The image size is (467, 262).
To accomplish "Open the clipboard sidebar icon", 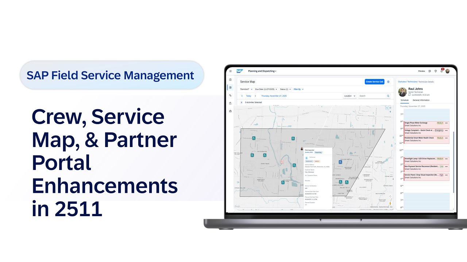I will tap(230, 103).
